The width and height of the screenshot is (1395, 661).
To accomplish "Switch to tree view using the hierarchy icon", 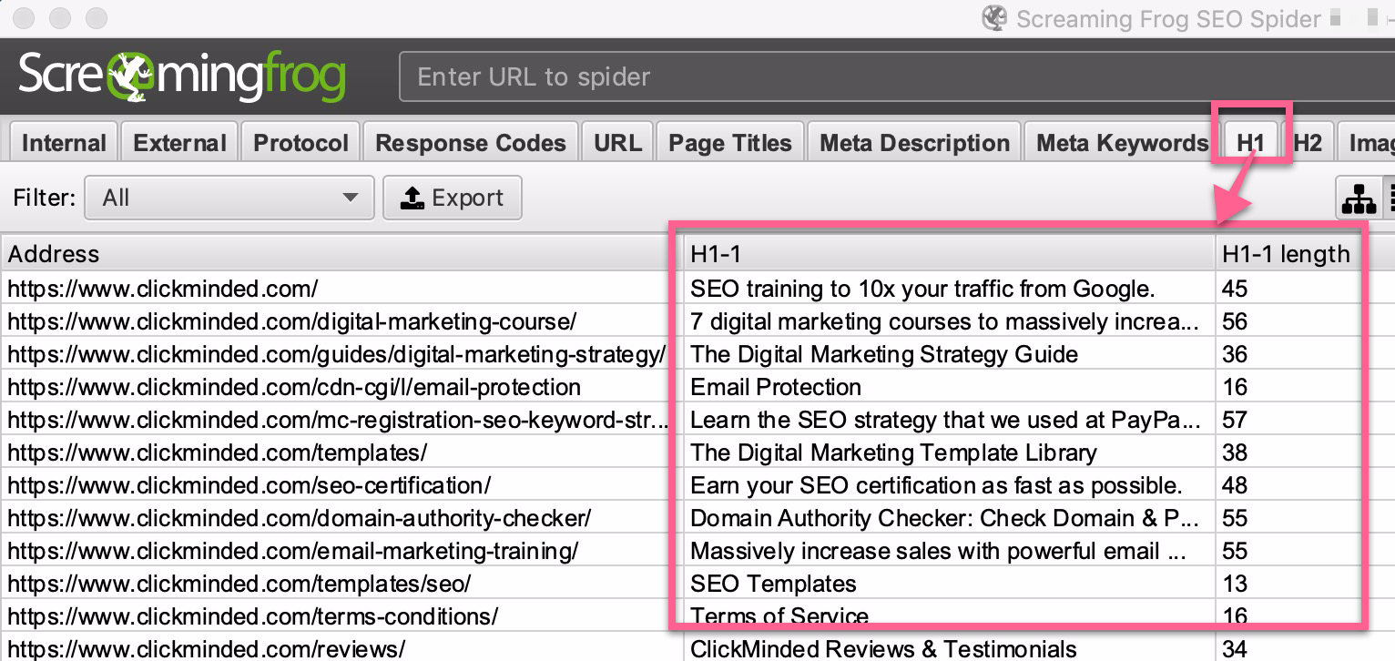I will coord(1357,198).
